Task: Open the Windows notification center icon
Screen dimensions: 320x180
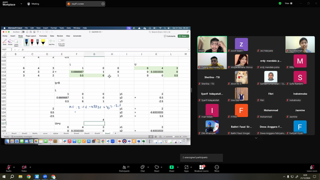Action: pos(314,176)
